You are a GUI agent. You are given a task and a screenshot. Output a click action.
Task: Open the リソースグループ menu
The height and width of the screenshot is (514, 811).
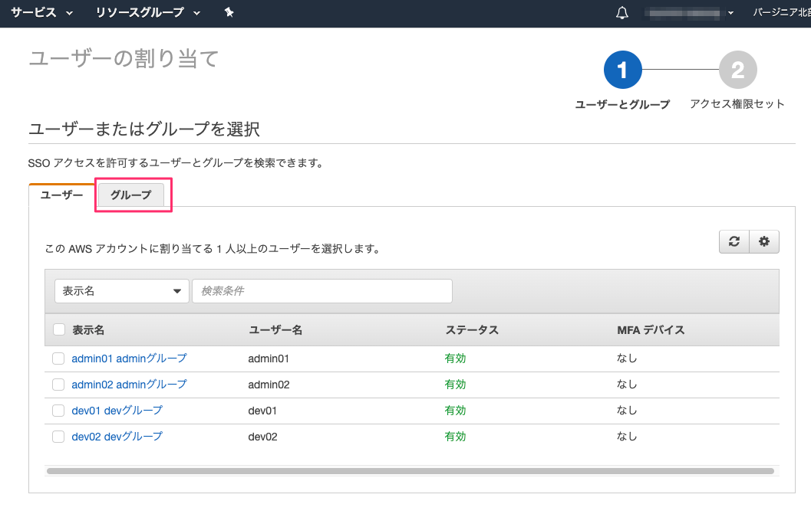pos(148,12)
